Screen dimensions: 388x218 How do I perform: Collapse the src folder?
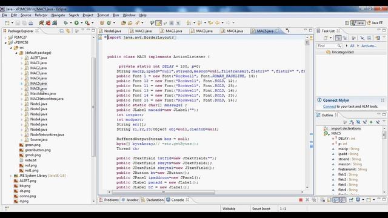(11, 48)
